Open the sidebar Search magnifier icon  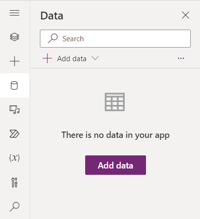15,207
